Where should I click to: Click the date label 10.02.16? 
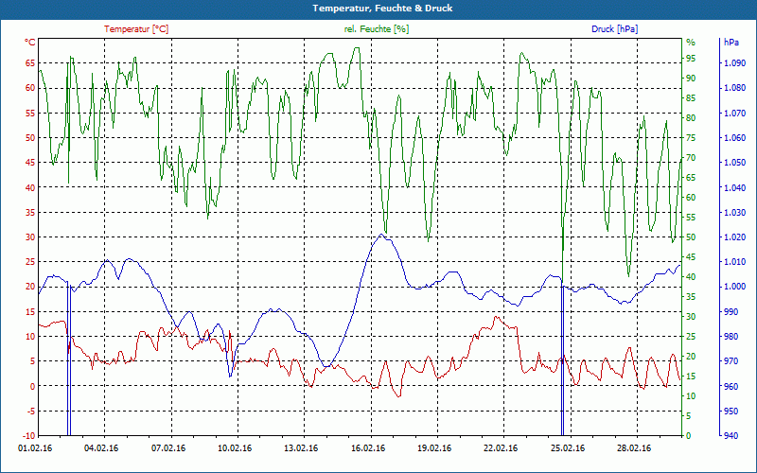(235, 448)
